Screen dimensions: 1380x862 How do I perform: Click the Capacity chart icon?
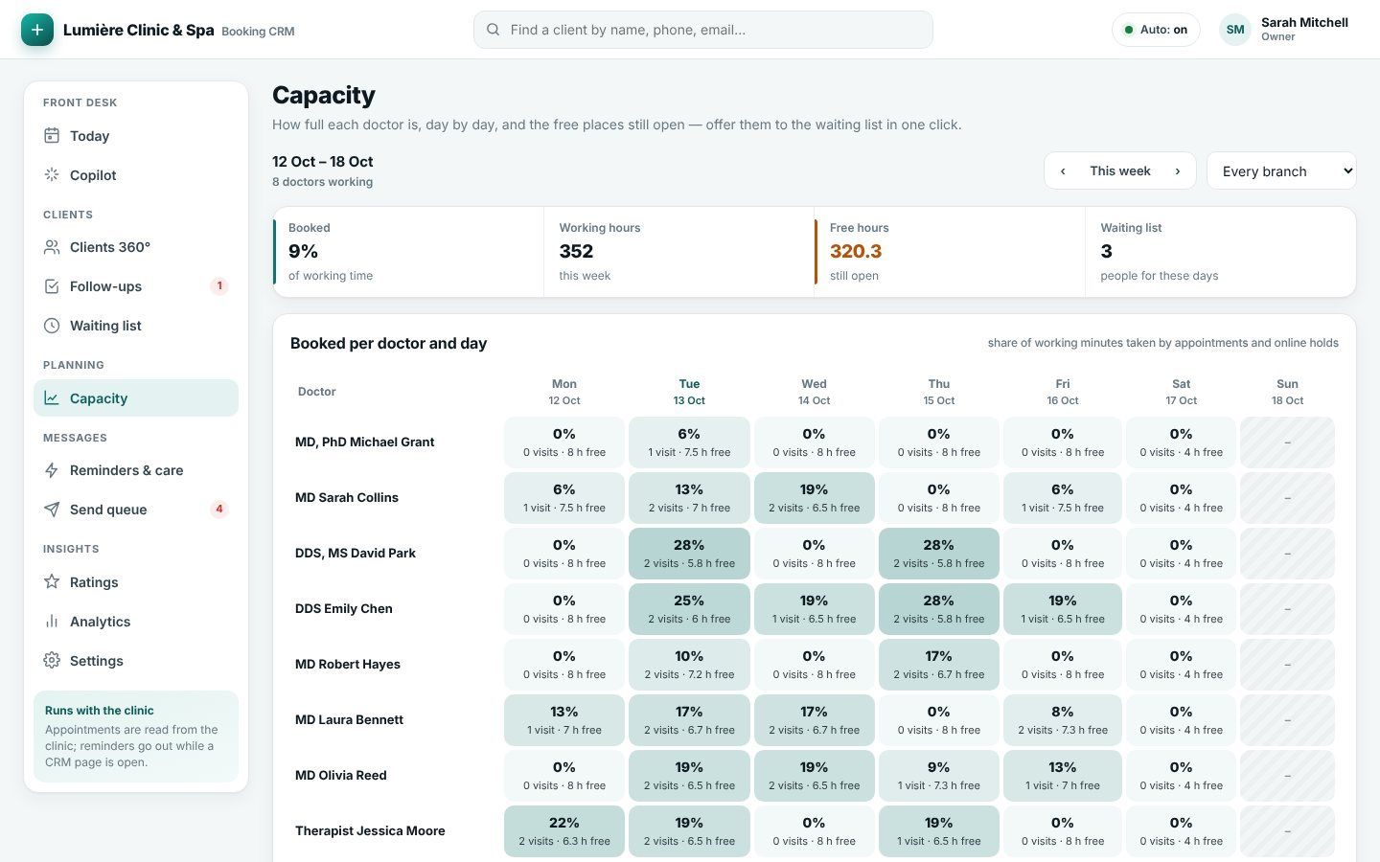click(x=52, y=398)
